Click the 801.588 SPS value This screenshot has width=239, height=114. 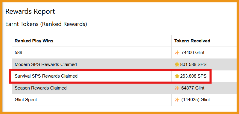point(193,64)
